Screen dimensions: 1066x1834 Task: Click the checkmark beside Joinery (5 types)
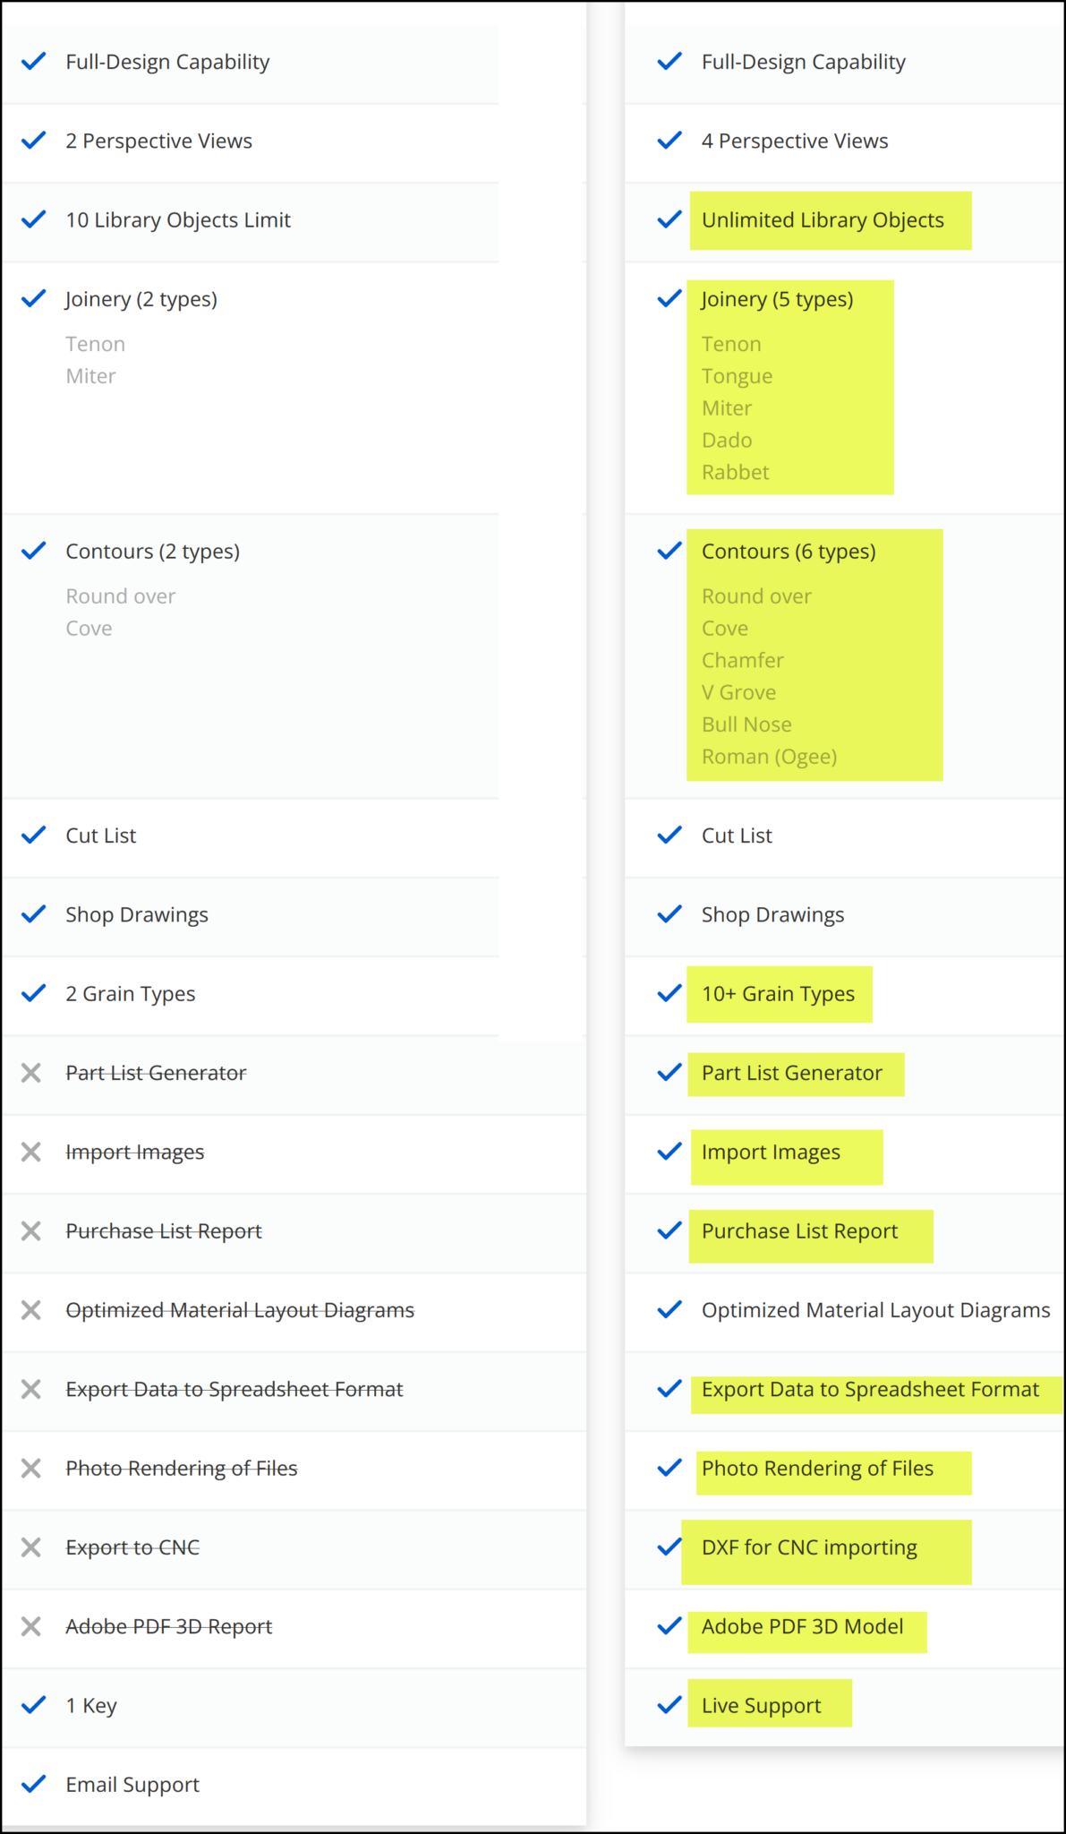(669, 298)
